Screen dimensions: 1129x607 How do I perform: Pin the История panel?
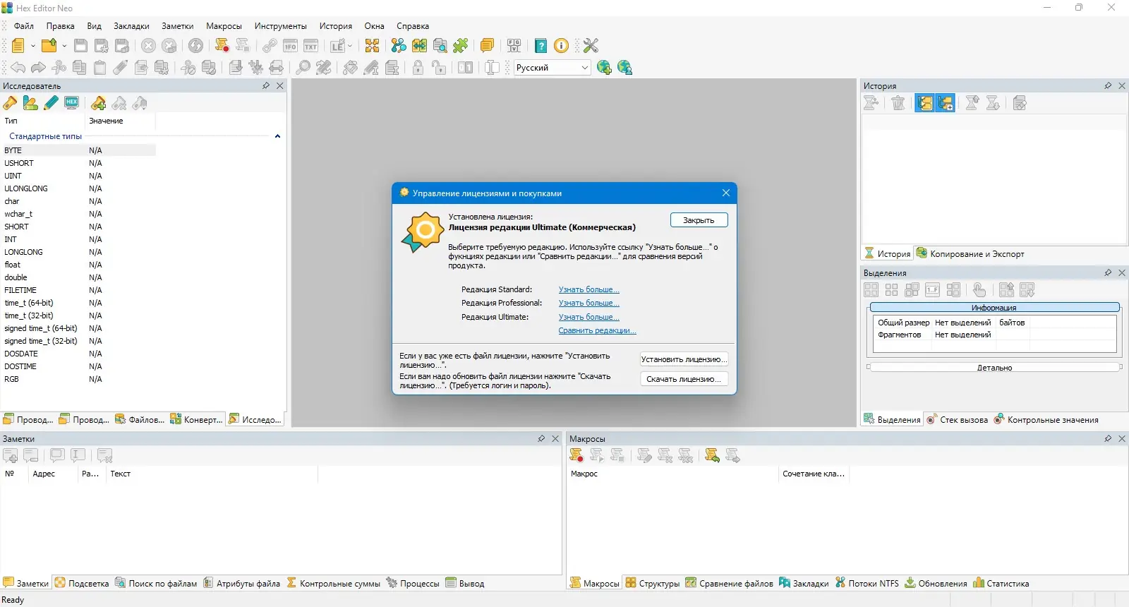[x=1108, y=85]
